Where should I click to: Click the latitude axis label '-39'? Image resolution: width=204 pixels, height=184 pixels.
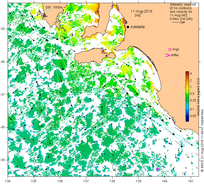(x=3, y=160)
